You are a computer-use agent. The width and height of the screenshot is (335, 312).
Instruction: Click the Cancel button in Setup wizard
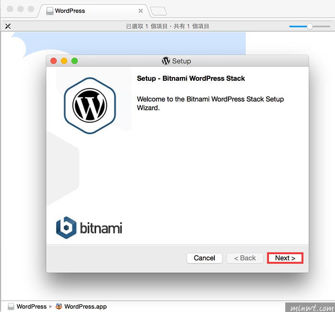pos(204,258)
